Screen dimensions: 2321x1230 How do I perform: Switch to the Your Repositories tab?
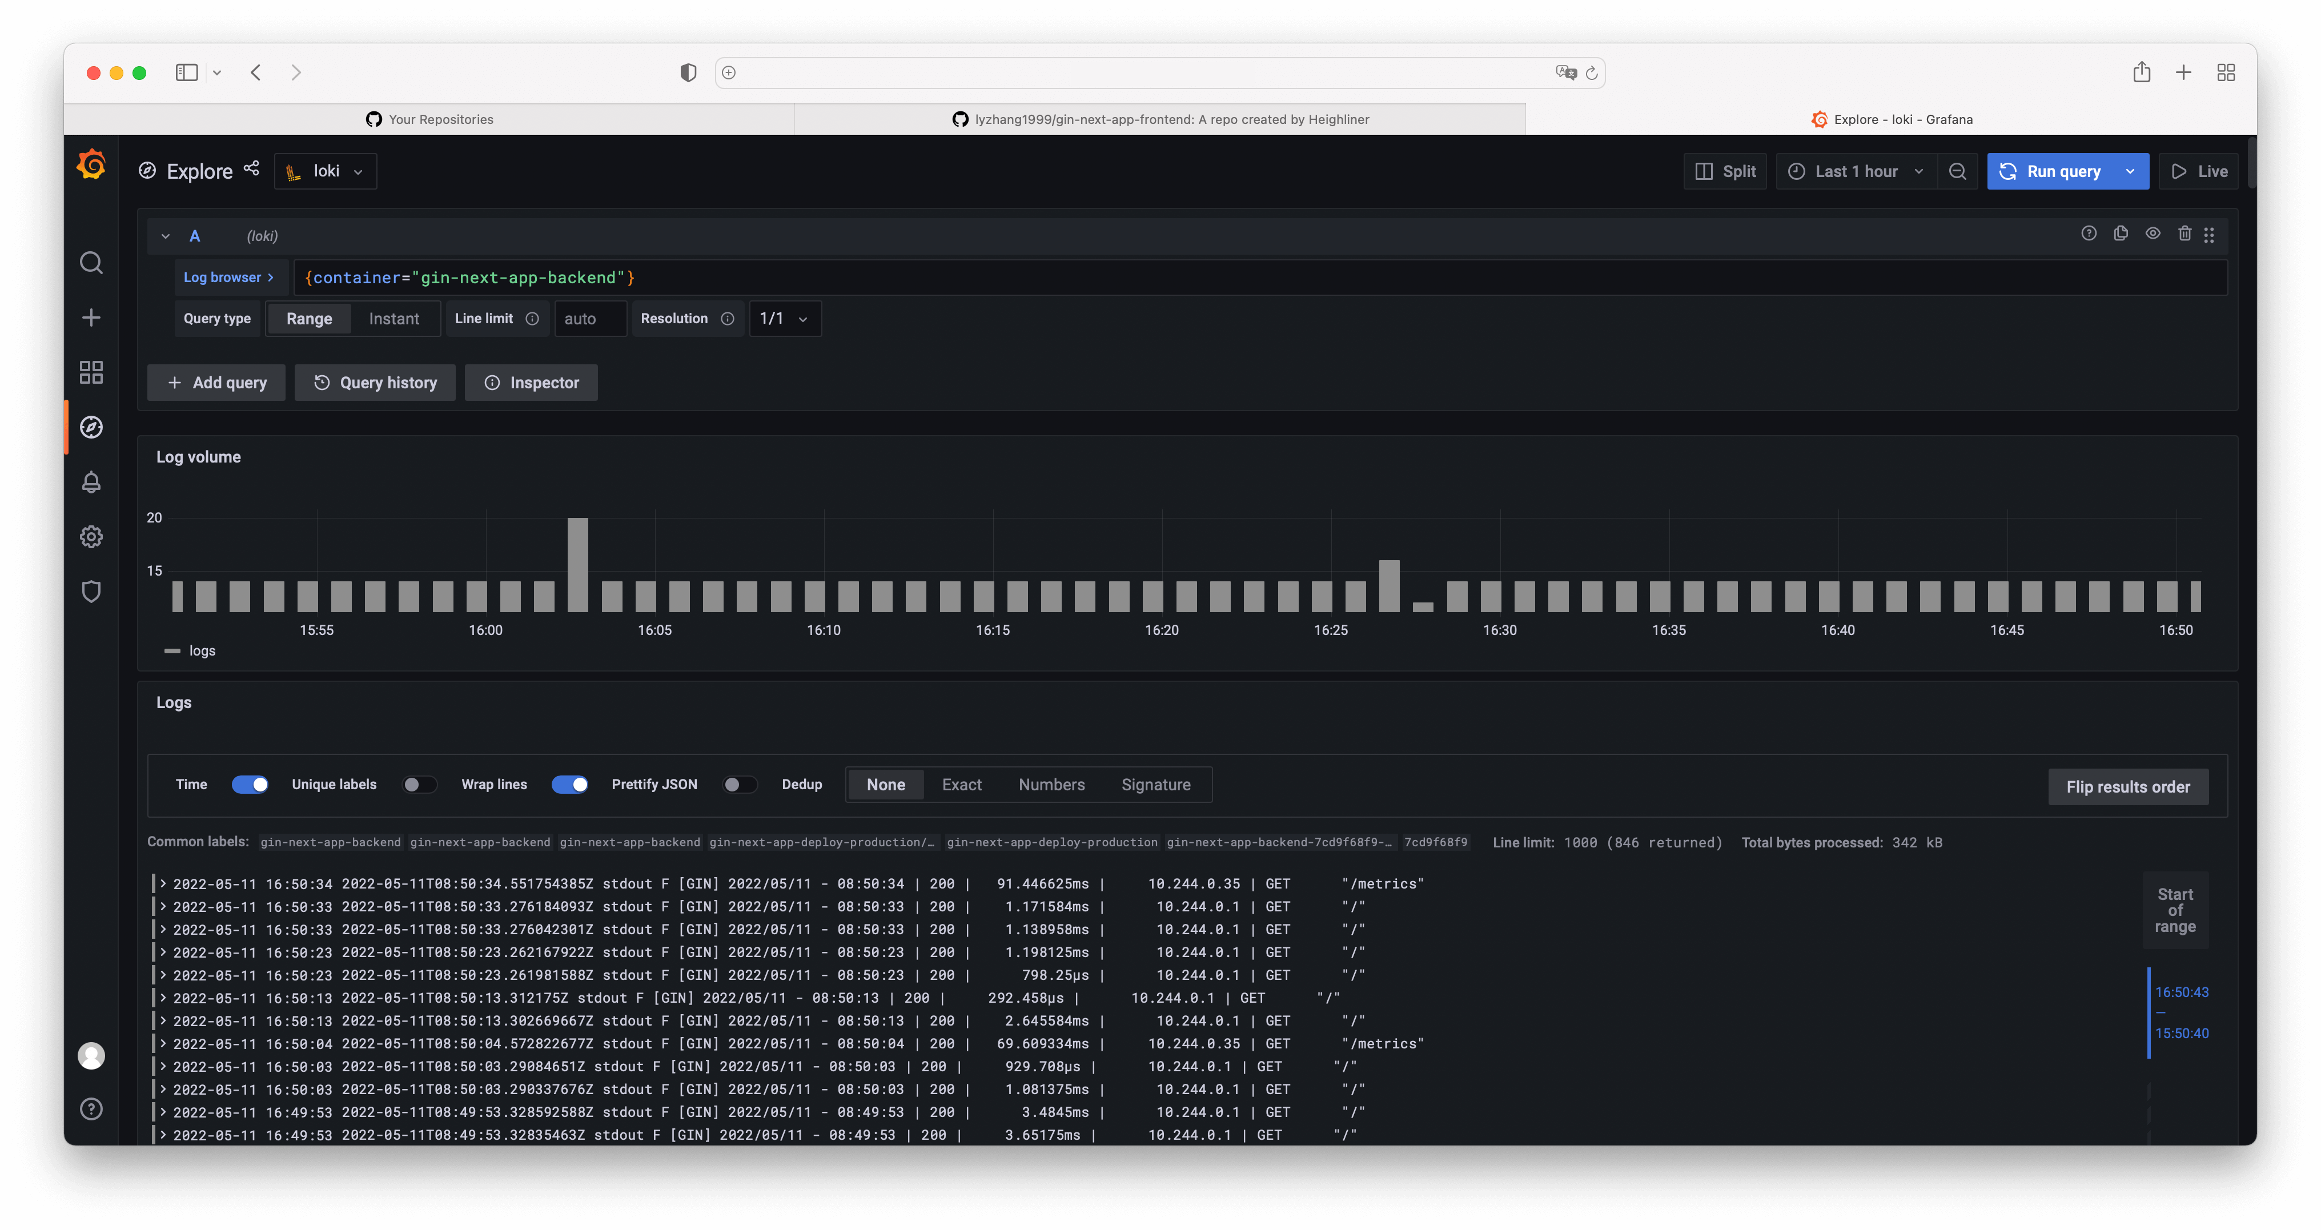pyautogui.click(x=430, y=119)
